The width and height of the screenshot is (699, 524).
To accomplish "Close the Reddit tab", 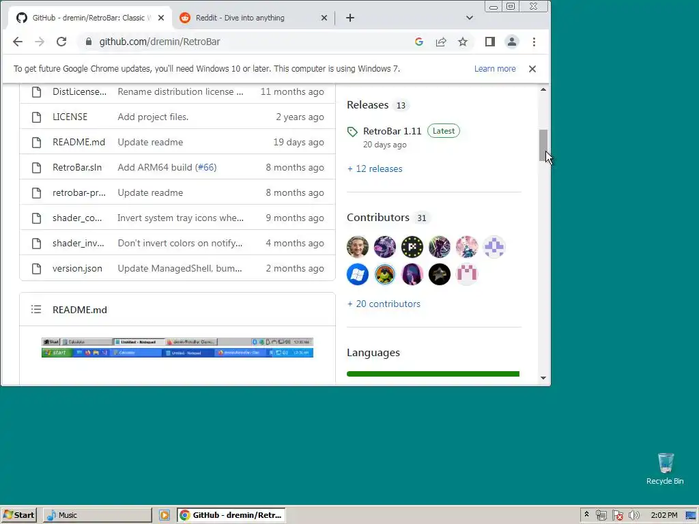I will (324, 18).
